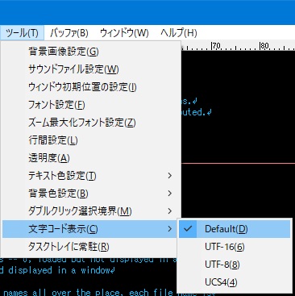Viewport: 295px width, 296px height.
Task: Choose サウンドファイル設定(W) entry
Action: [x=91, y=69]
